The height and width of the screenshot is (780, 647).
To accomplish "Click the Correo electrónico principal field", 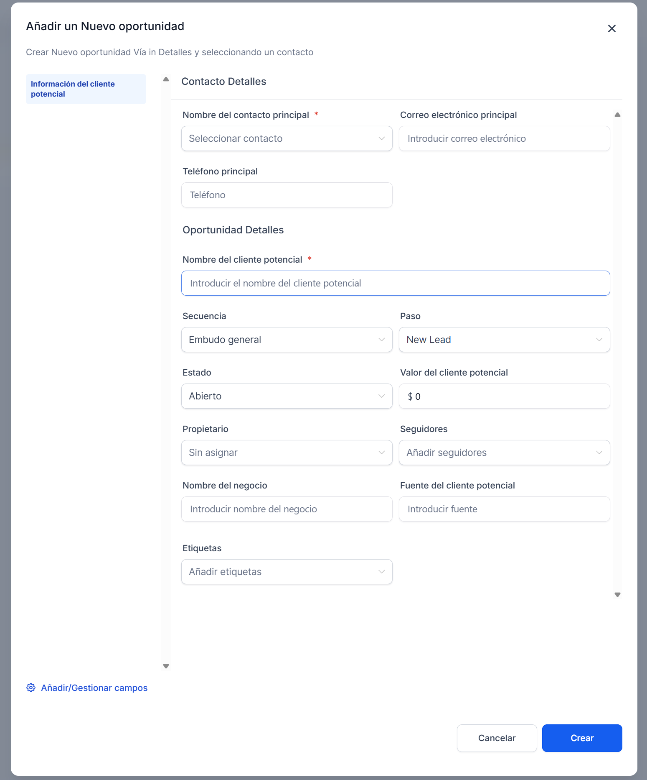I will [504, 138].
